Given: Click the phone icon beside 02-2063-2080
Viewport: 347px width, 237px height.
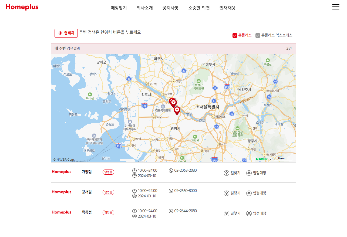Looking at the screenshot, I should 171,171.
